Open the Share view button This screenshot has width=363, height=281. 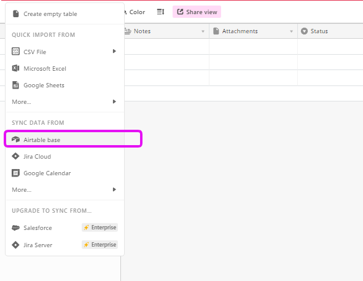[197, 12]
